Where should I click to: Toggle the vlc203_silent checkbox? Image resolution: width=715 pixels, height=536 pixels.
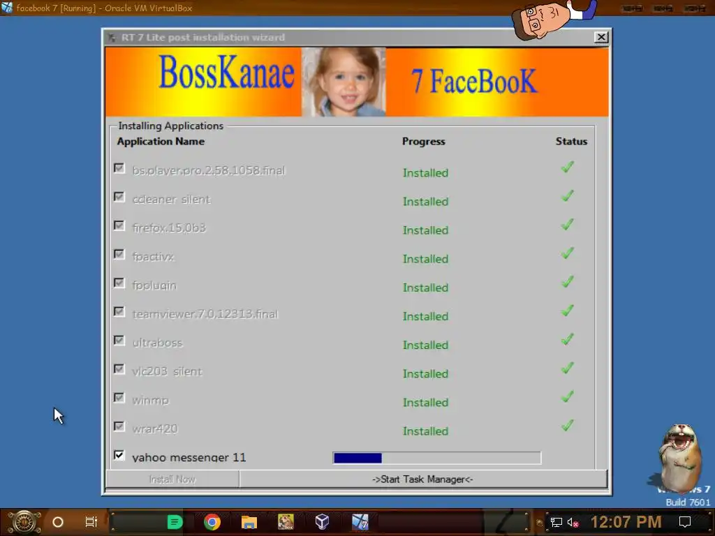pyautogui.click(x=119, y=369)
